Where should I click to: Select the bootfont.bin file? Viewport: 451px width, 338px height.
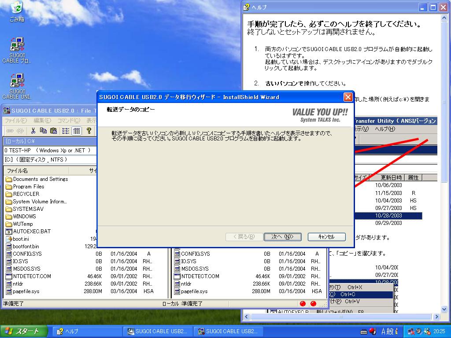(22, 246)
